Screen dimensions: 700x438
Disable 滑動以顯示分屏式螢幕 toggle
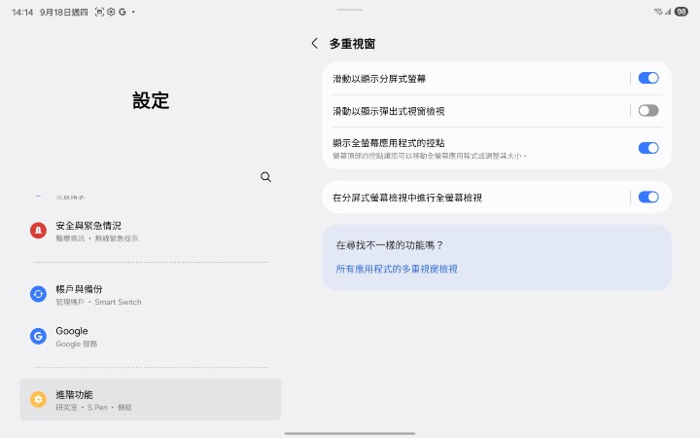pos(648,78)
